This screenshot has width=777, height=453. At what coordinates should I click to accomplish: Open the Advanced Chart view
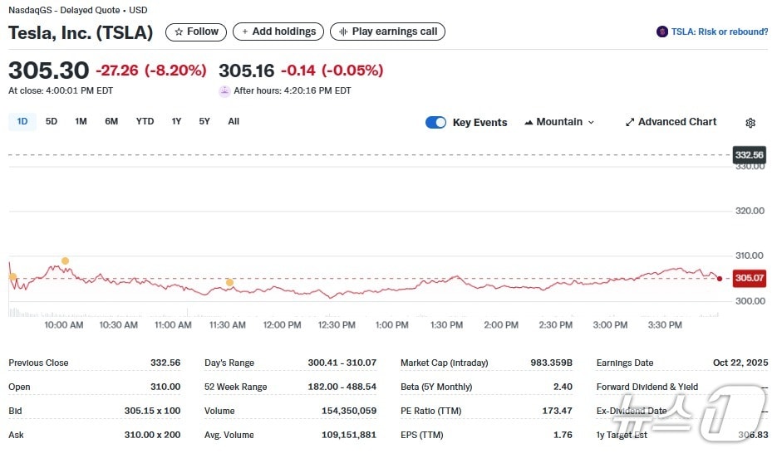click(x=671, y=122)
